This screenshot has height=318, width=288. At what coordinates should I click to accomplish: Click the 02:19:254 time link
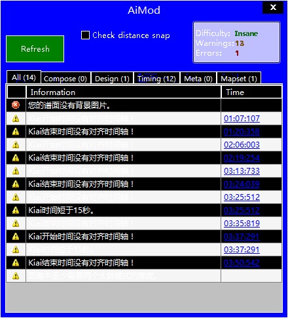tap(242, 158)
